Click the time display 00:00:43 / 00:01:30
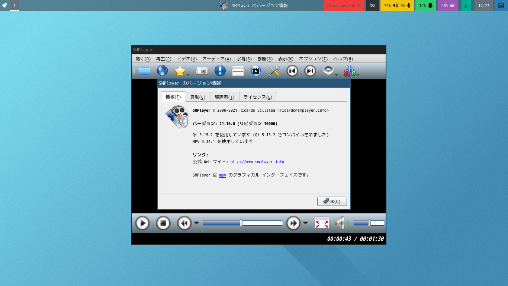 [356, 239]
